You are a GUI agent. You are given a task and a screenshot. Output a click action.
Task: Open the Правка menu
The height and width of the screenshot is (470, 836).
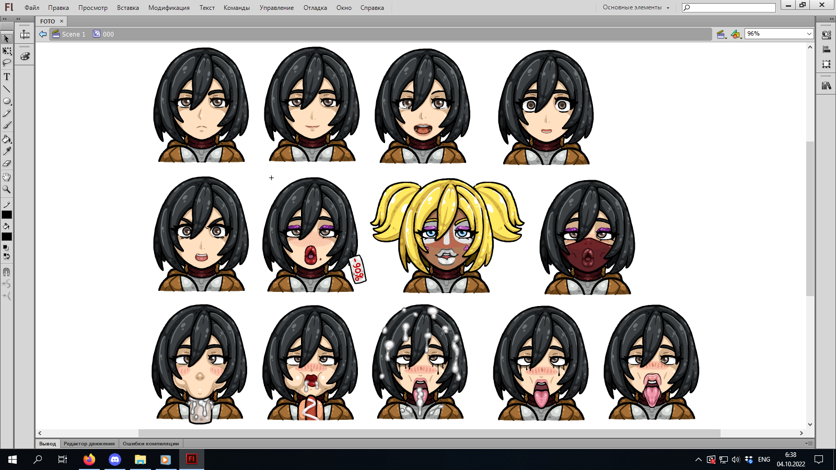pyautogui.click(x=59, y=8)
